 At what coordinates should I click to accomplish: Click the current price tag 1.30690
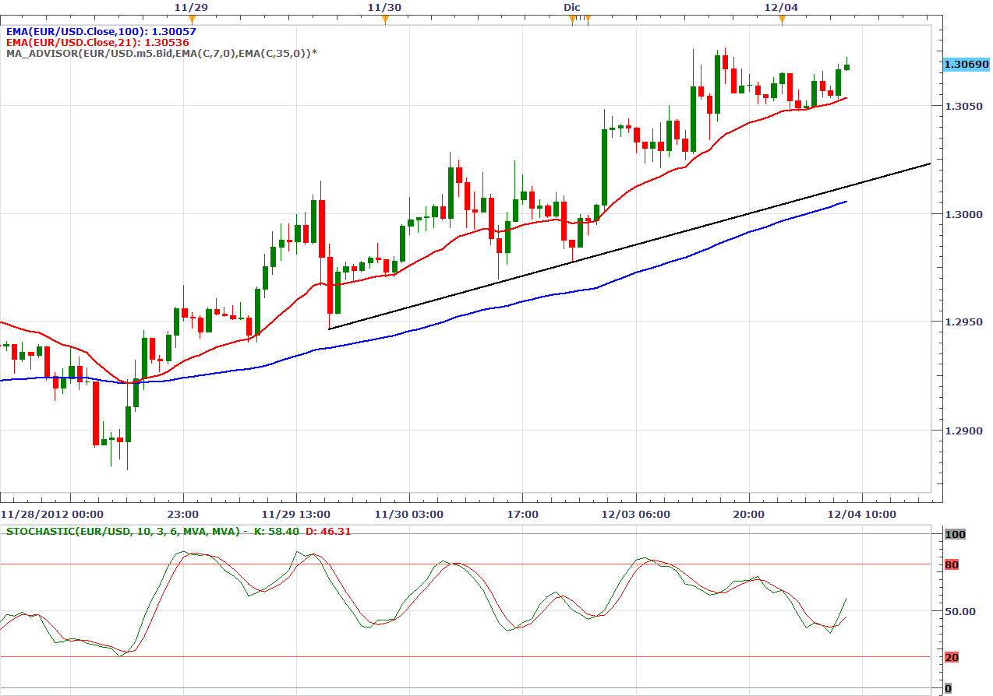[x=966, y=64]
